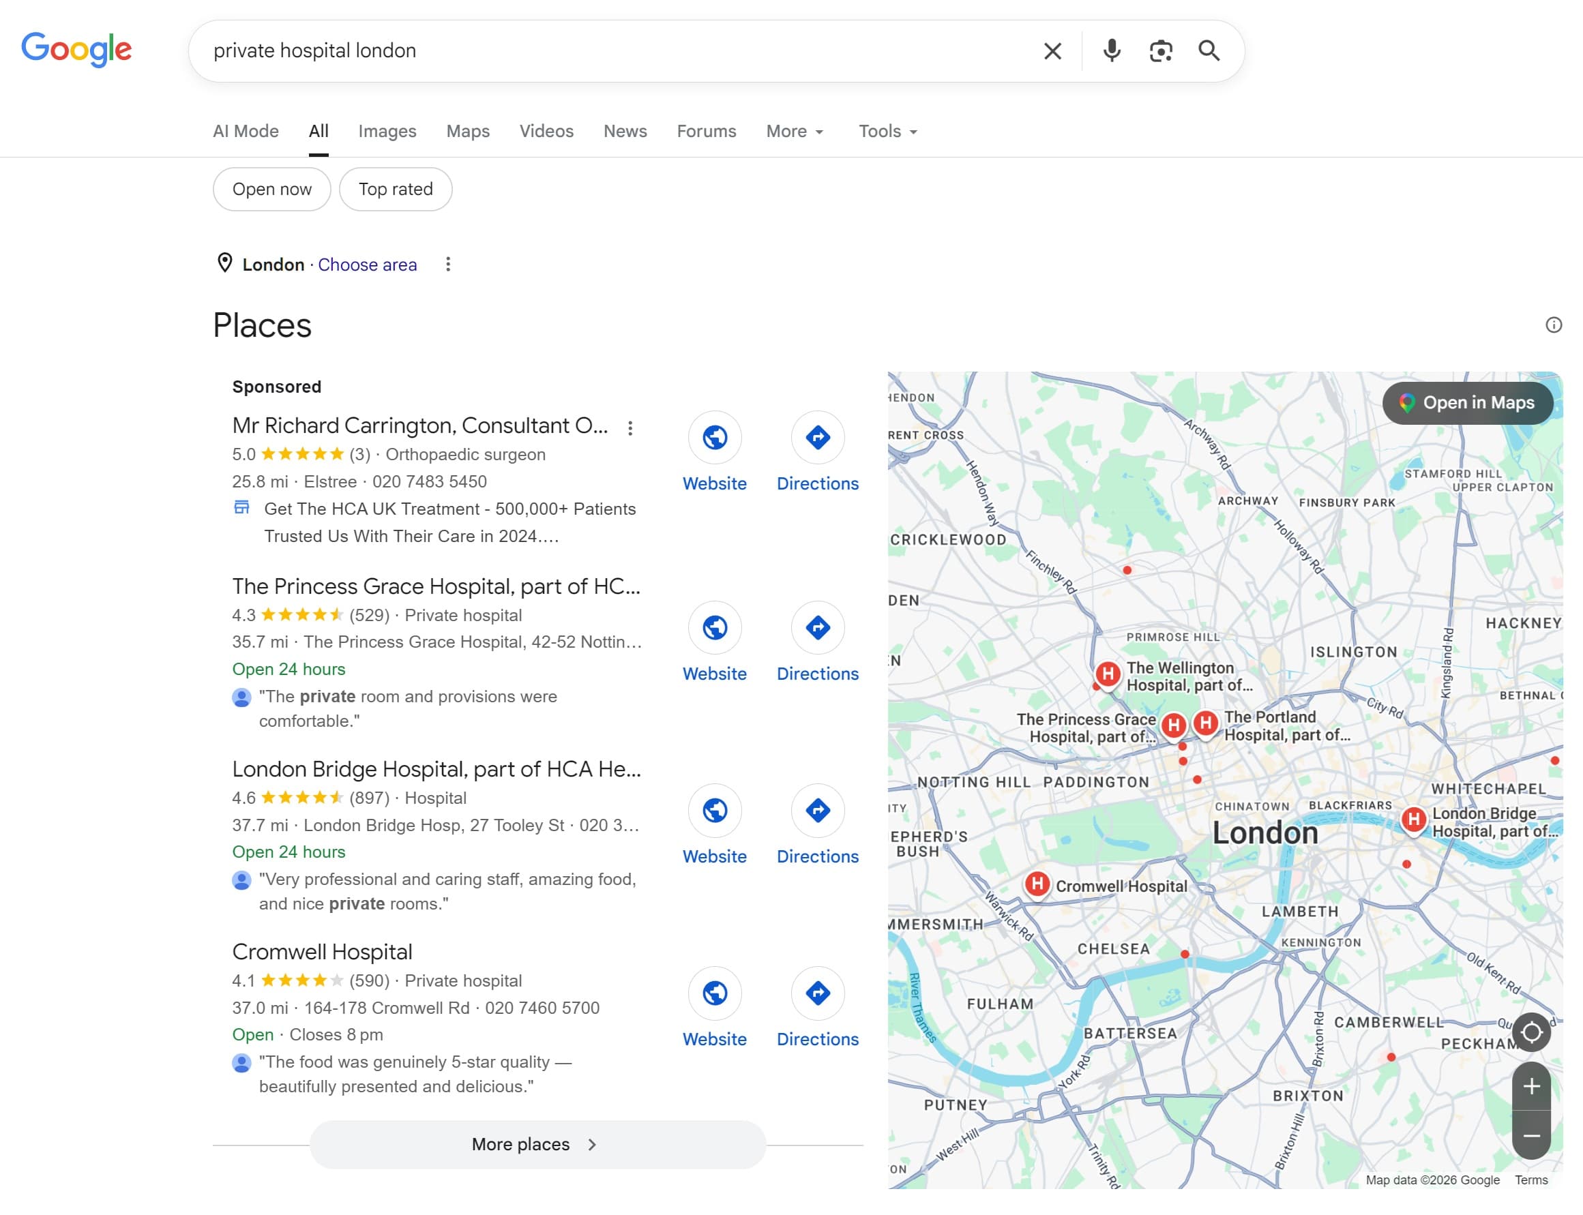Click the map Terms link
Image resolution: width=1583 pixels, height=1215 pixels.
(x=1531, y=1180)
